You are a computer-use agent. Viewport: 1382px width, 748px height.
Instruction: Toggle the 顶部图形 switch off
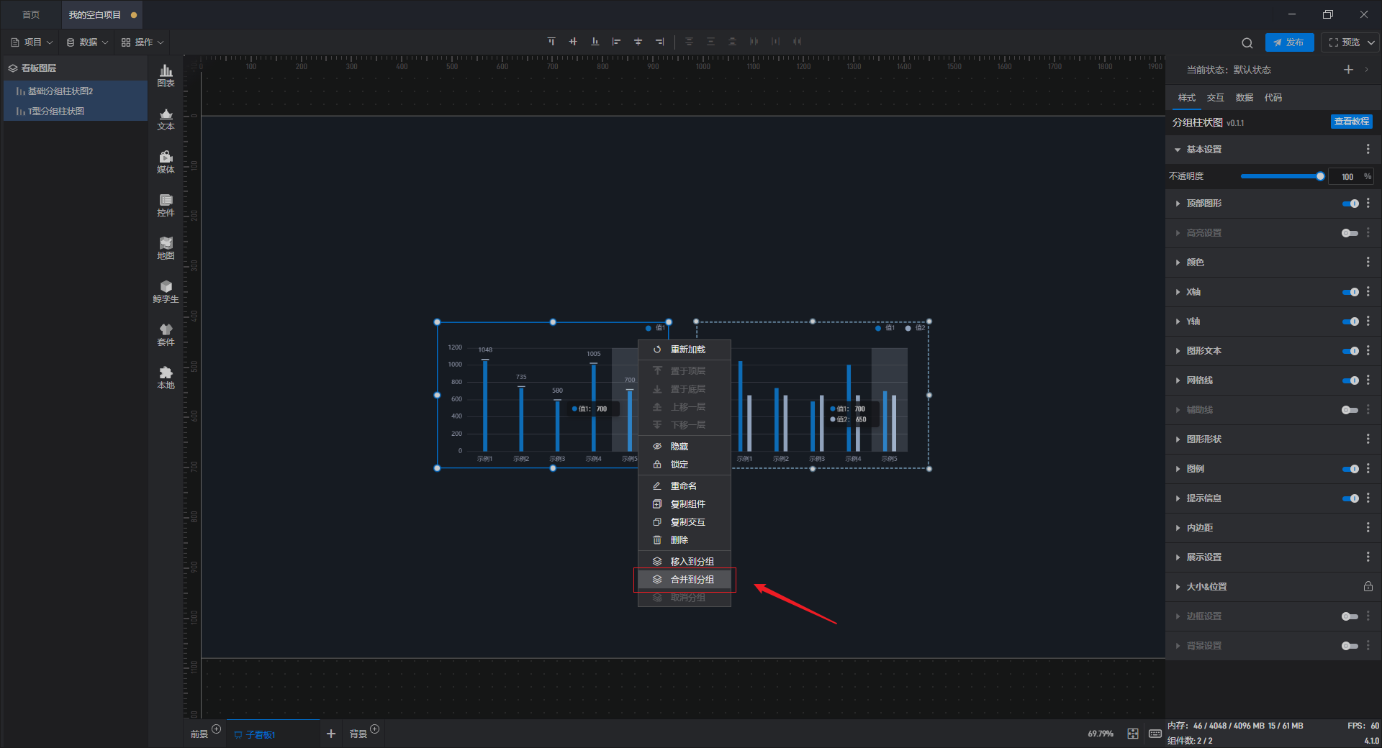tap(1350, 204)
